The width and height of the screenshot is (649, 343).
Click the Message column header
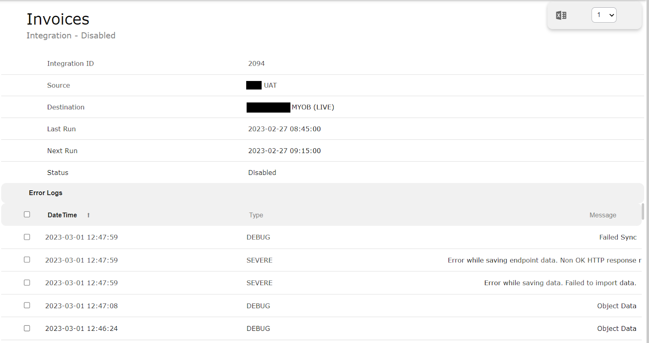(x=603, y=215)
